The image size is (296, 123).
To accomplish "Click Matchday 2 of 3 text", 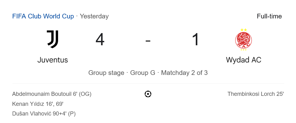I will [185, 73].
